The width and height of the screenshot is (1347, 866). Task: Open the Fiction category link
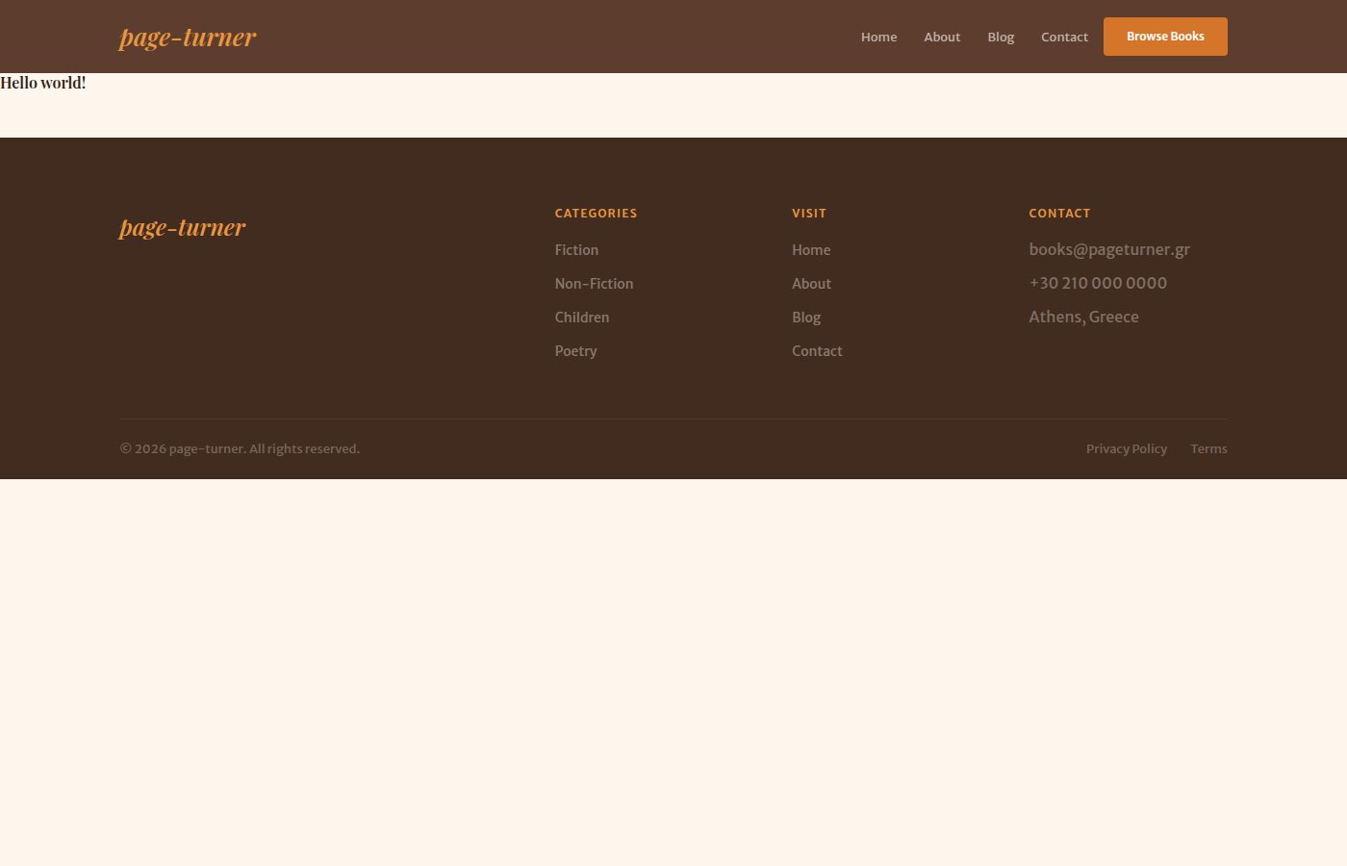tap(576, 250)
